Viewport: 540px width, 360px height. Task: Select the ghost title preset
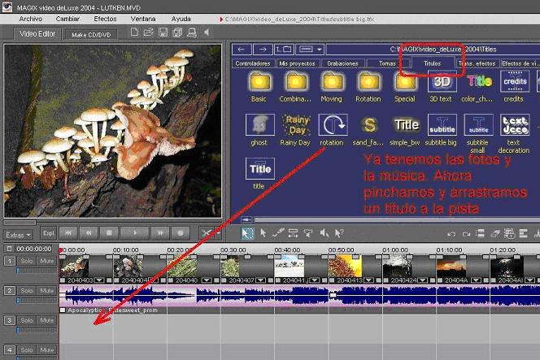point(260,124)
